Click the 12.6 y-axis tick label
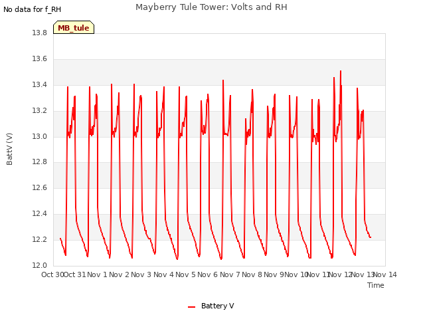The height and width of the screenshot is (319, 425). coord(40,187)
